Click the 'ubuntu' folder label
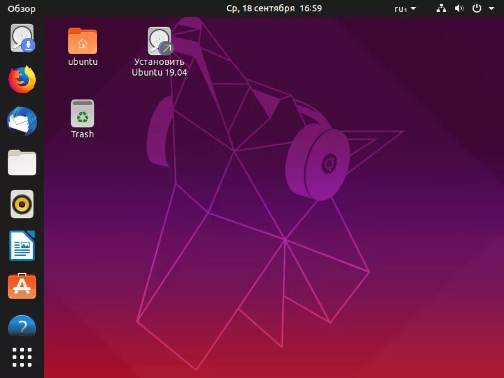The height and width of the screenshot is (378, 504). (x=83, y=61)
